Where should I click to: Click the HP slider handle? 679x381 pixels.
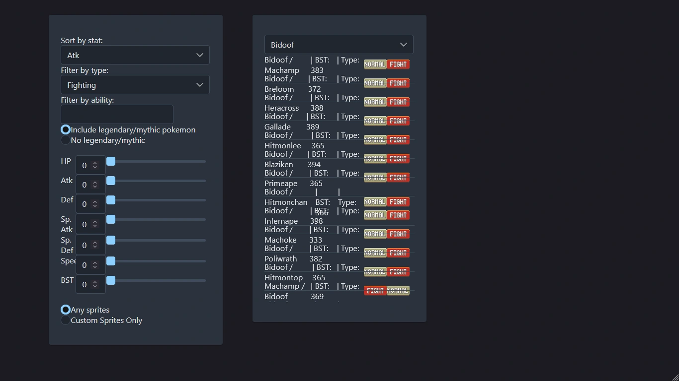(111, 161)
